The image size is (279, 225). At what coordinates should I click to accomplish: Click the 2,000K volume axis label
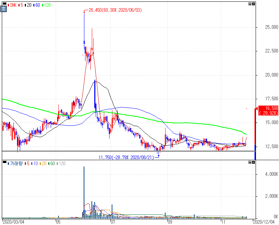click(x=272, y=196)
